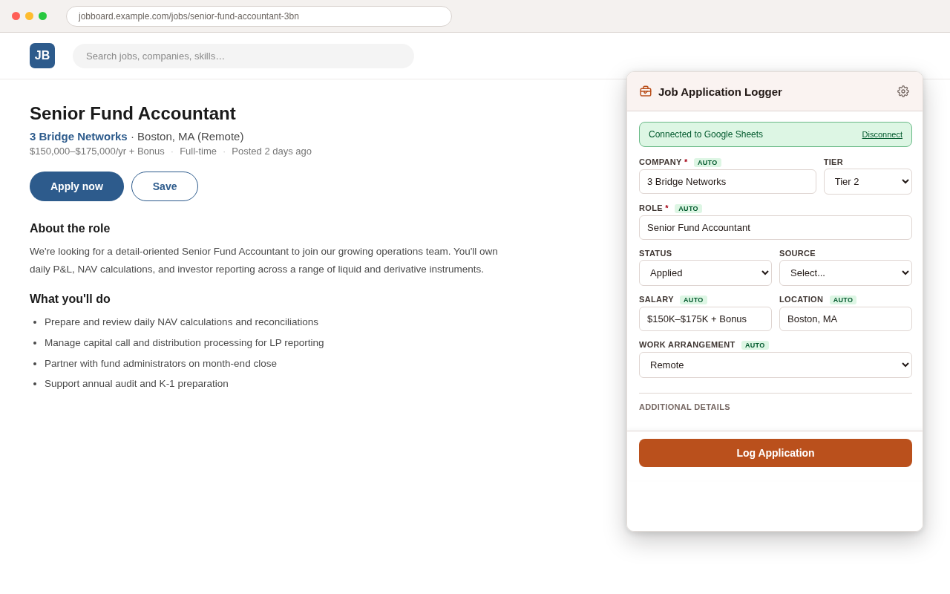The image size is (950, 594).
Task: Click the browser address bar
Action: click(x=259, y=16)
